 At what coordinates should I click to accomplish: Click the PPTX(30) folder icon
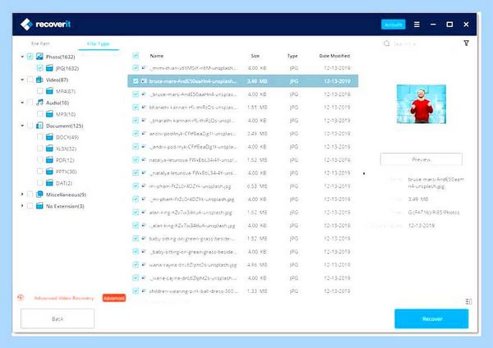click(x=49, y=172)
